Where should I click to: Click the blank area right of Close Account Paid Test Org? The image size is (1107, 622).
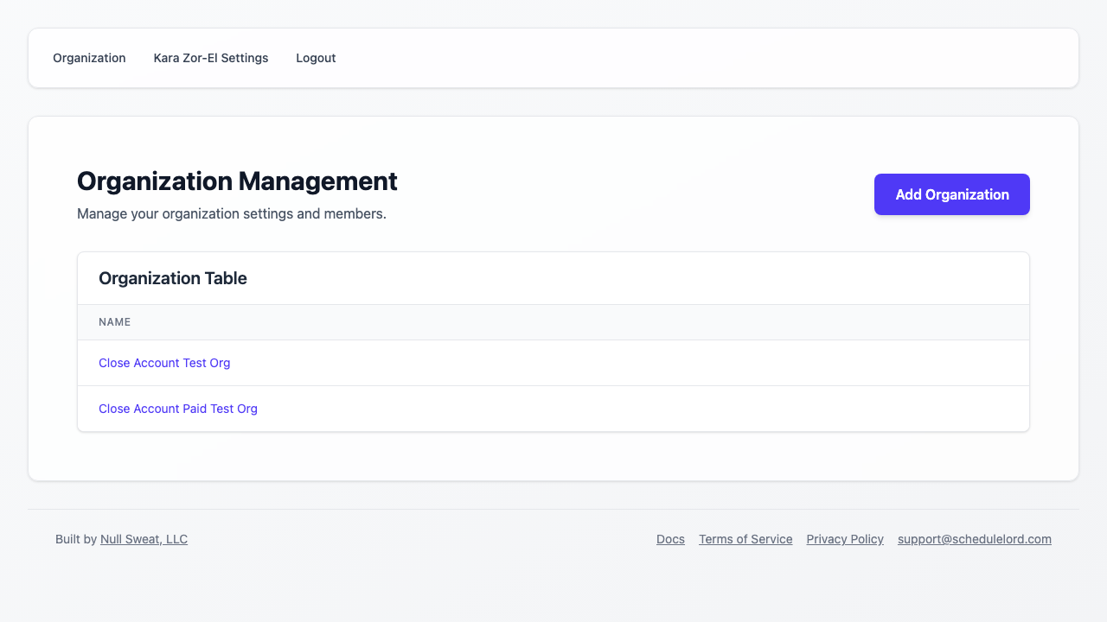pos(605,409)
